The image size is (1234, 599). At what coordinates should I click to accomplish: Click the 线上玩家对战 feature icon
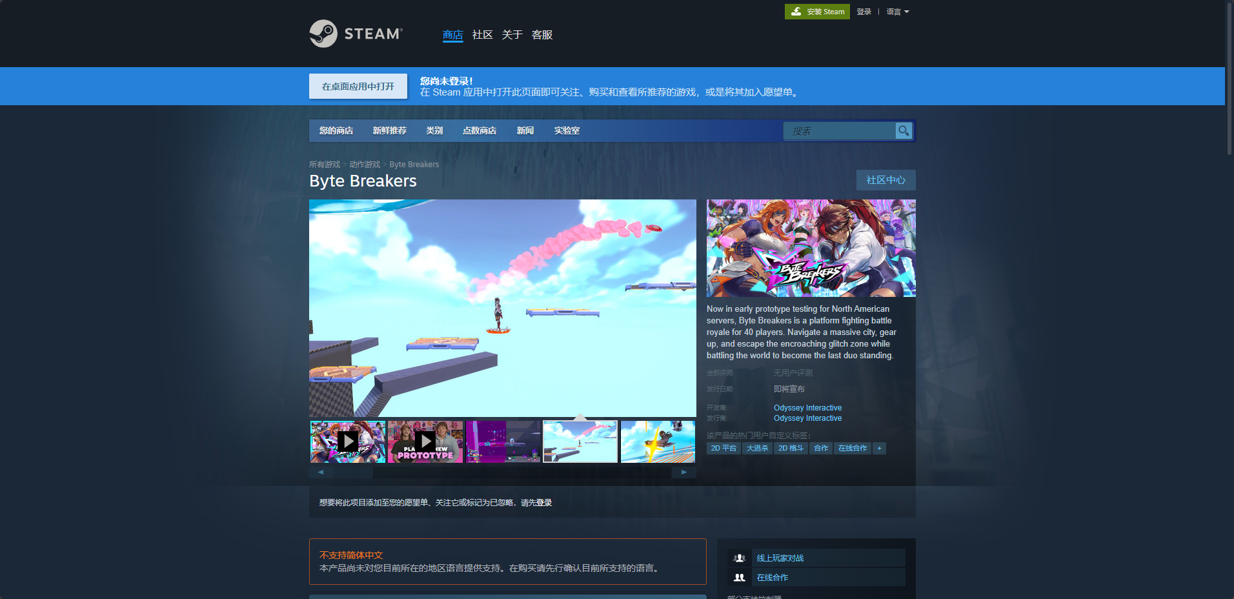click(740, 558)
